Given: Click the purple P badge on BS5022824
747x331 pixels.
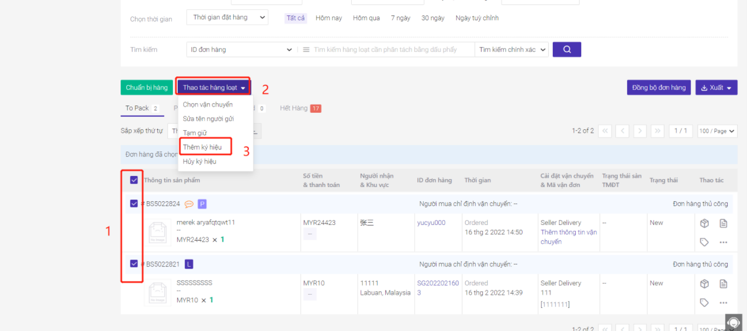Looking at the screenshot, I should point(202,204).
